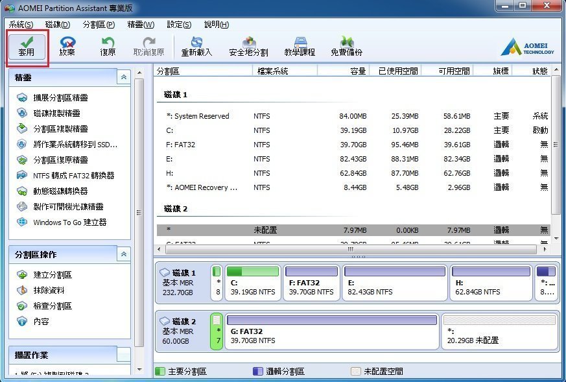Open NTFS 轉成 FAT32 轉換器
The height and width of the screenshot is (382, 566).
65,176
